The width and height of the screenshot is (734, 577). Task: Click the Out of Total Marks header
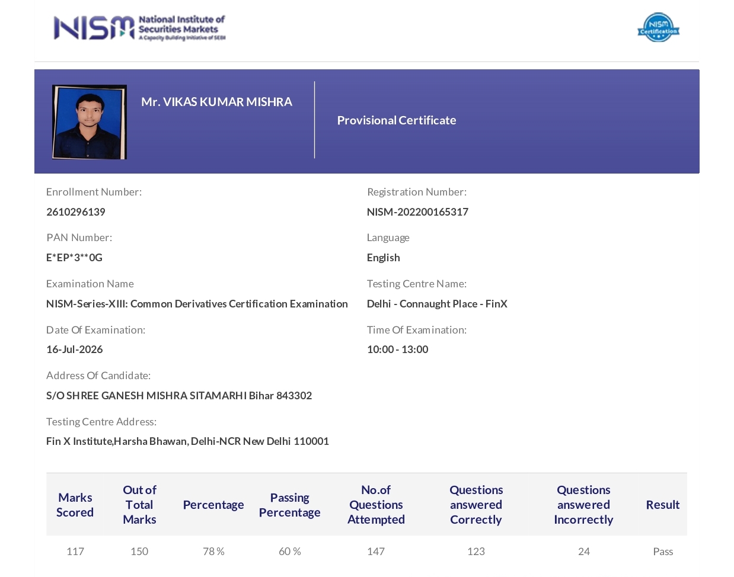click(x=139, y=505)
